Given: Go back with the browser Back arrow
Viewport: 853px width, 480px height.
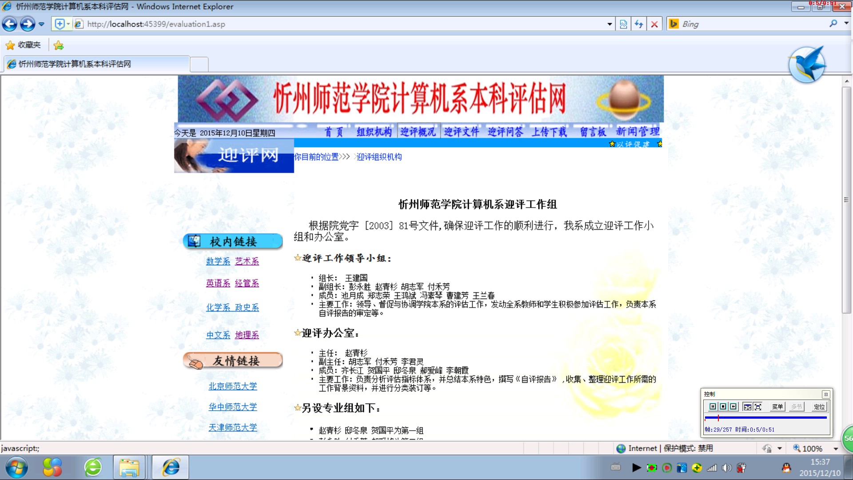Looking at the screenshot, I should tap(10, 24).
